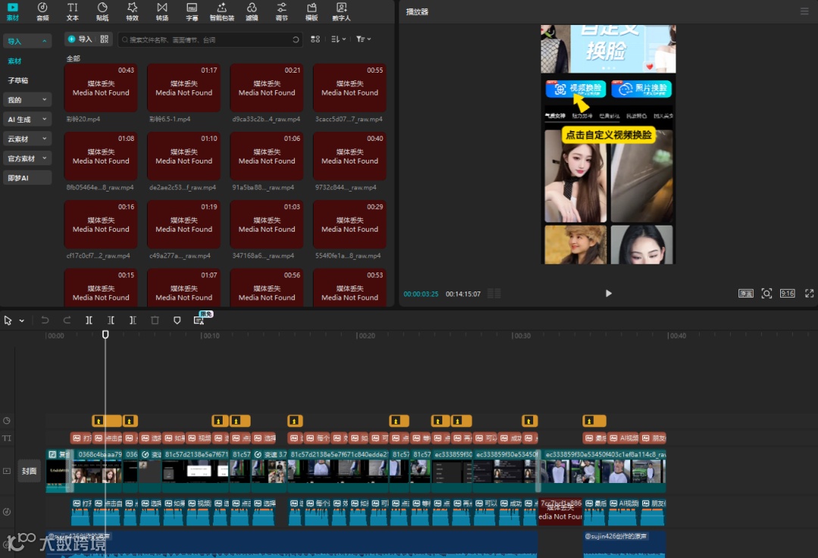818x558 pixels.
Task: Select the pointer selection tool
Action: pyautogui.click(x=8, y=320)
